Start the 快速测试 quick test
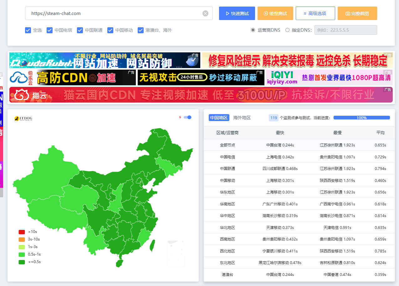 [237, 13]
